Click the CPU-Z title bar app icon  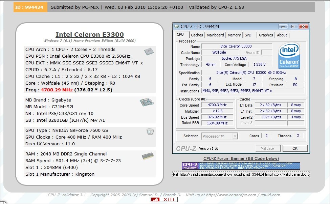pyautogui.click(x=177, y=26)
